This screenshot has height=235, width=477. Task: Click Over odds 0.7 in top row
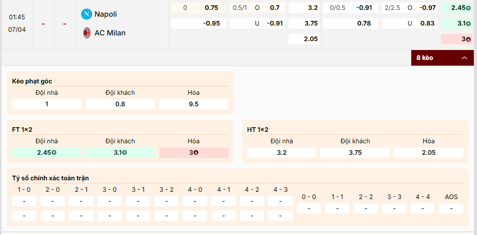click(275, 8)
